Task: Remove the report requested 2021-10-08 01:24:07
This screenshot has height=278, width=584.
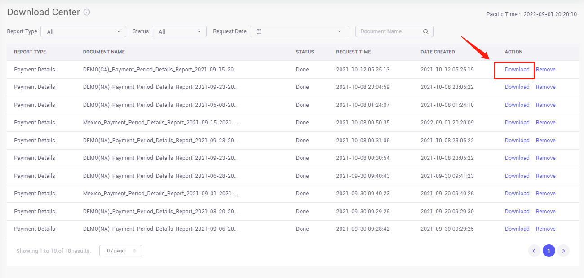Action: 546,105
